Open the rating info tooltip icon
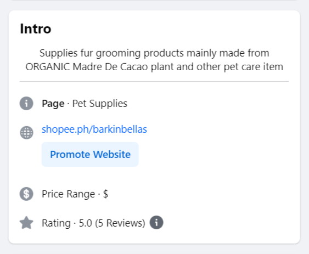The width and height of the screenshot is (309, 254). tap(156, 223)
